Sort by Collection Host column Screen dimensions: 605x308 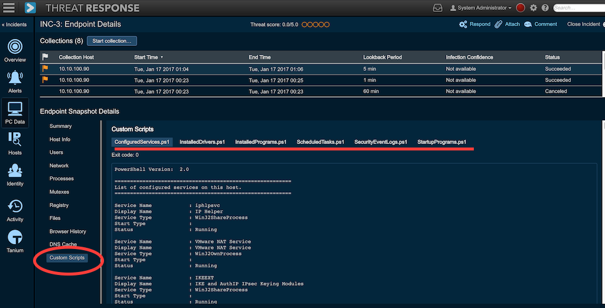(x=76, y=57)
